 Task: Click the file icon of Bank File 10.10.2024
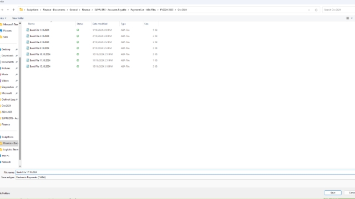click(x=28, y=54)
